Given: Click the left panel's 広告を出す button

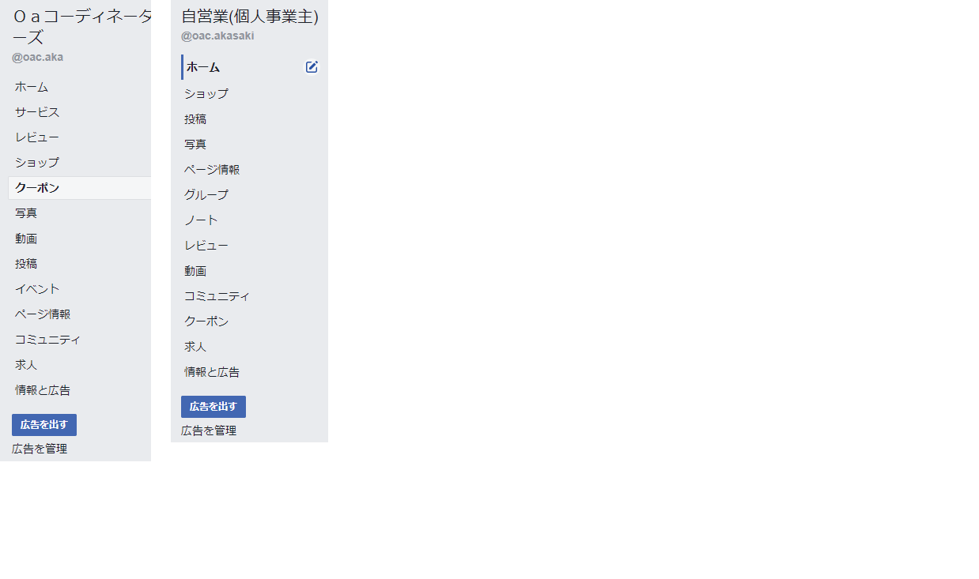Looking at the screenshot, I should coord(44,425).
